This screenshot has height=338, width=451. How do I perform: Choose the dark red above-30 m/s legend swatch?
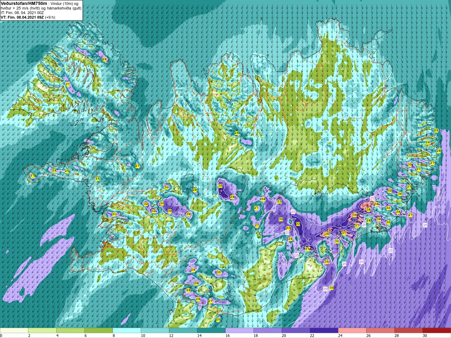pyautogui.click(x=437, y=331)
